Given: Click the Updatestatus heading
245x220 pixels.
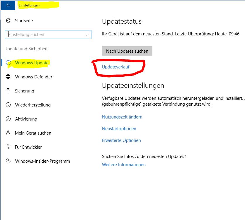Looking at the screenshot, I should click(122, 21).
